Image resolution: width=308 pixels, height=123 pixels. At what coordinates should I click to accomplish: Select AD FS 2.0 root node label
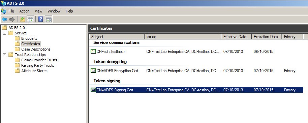(x=17, y=28)
